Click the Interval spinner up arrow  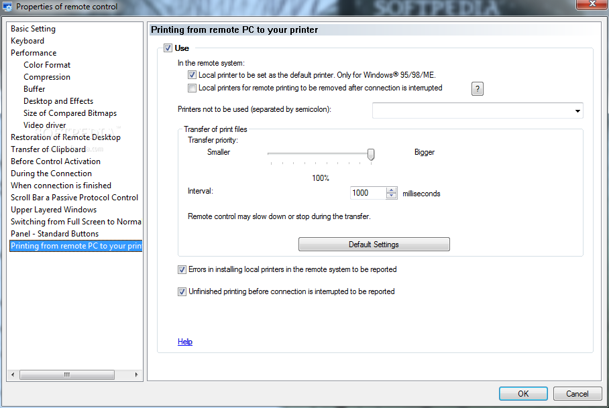coord(392,190)
